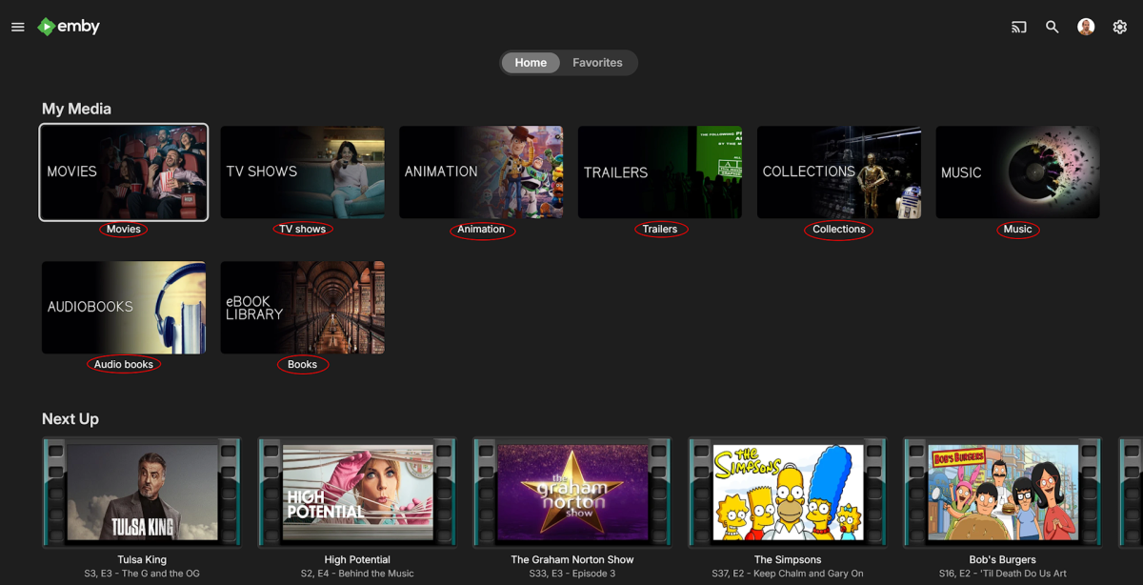Viewport: 1143px width, 585px height.
Task: Open the Bob's Burgers thumbnail
Action: pos(1003,493)
